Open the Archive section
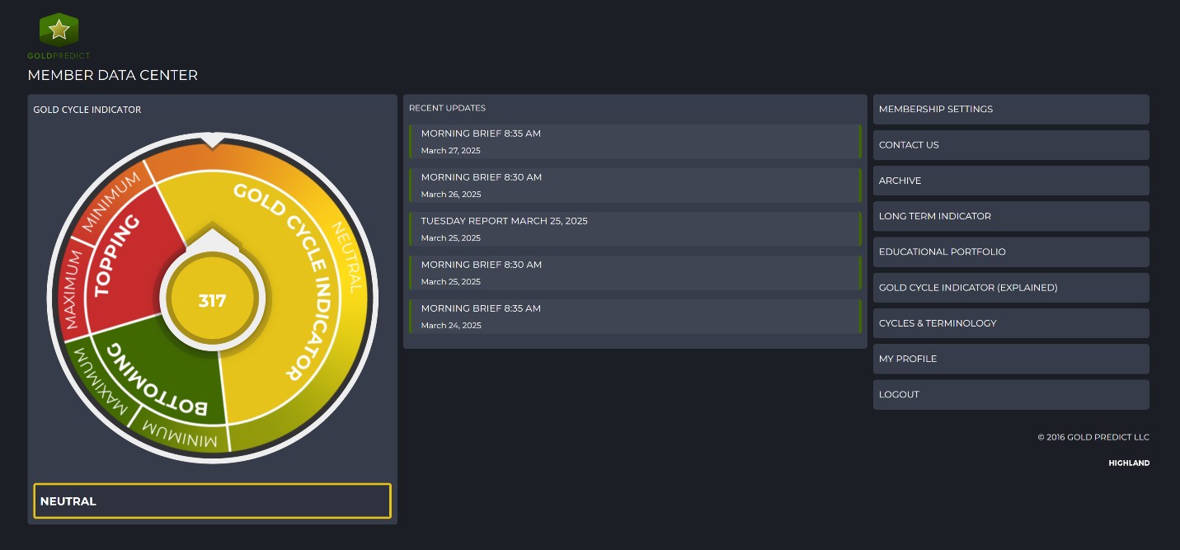The width and height of the screenshot is (1180, 550). pyautogui.click(x=1010, y=181)
